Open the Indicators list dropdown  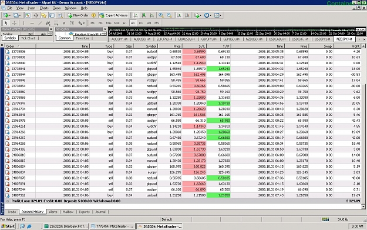tap(197, 15)
